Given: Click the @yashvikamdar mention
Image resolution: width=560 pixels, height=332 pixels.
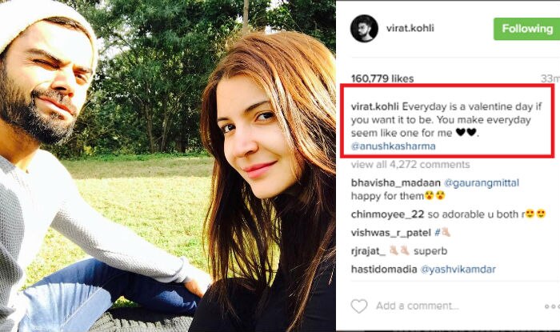Looking at the screenshot, I should 458,269.
